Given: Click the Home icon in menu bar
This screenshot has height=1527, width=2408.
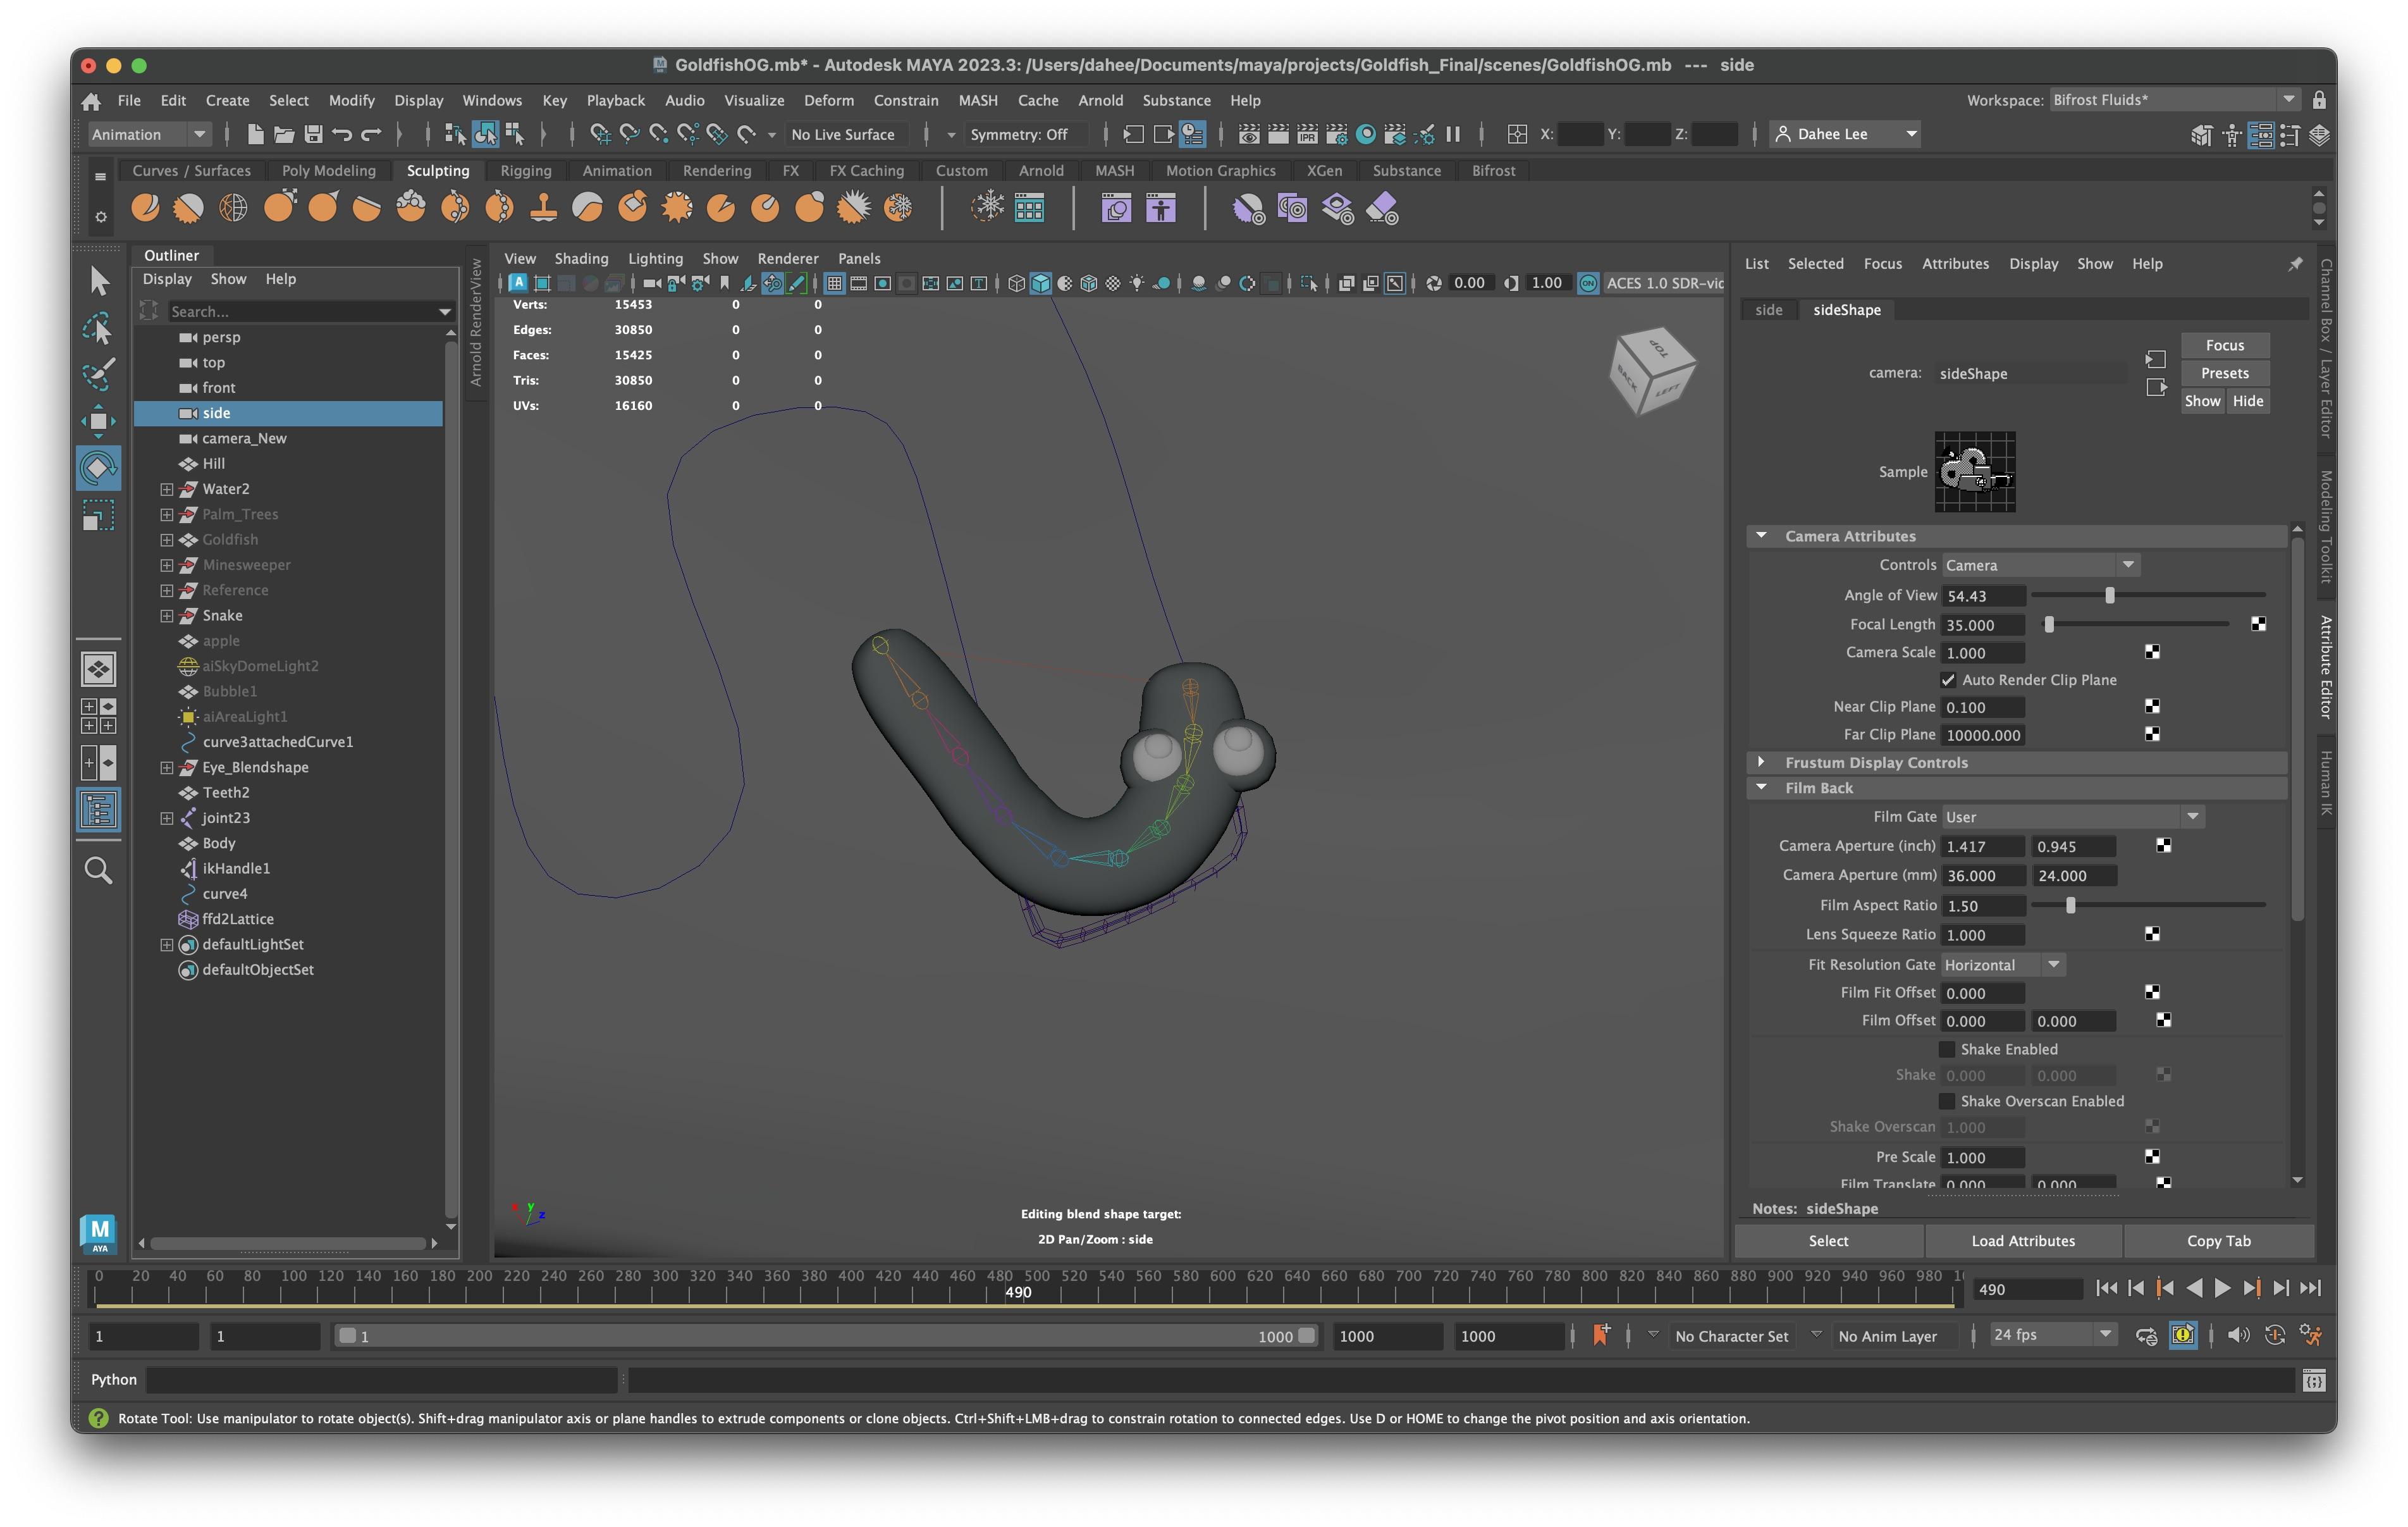Looking at the screenshot, I should pos(91,100).
